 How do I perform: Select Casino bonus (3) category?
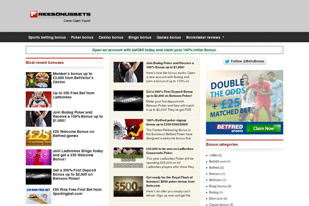[x=221, y=204]
